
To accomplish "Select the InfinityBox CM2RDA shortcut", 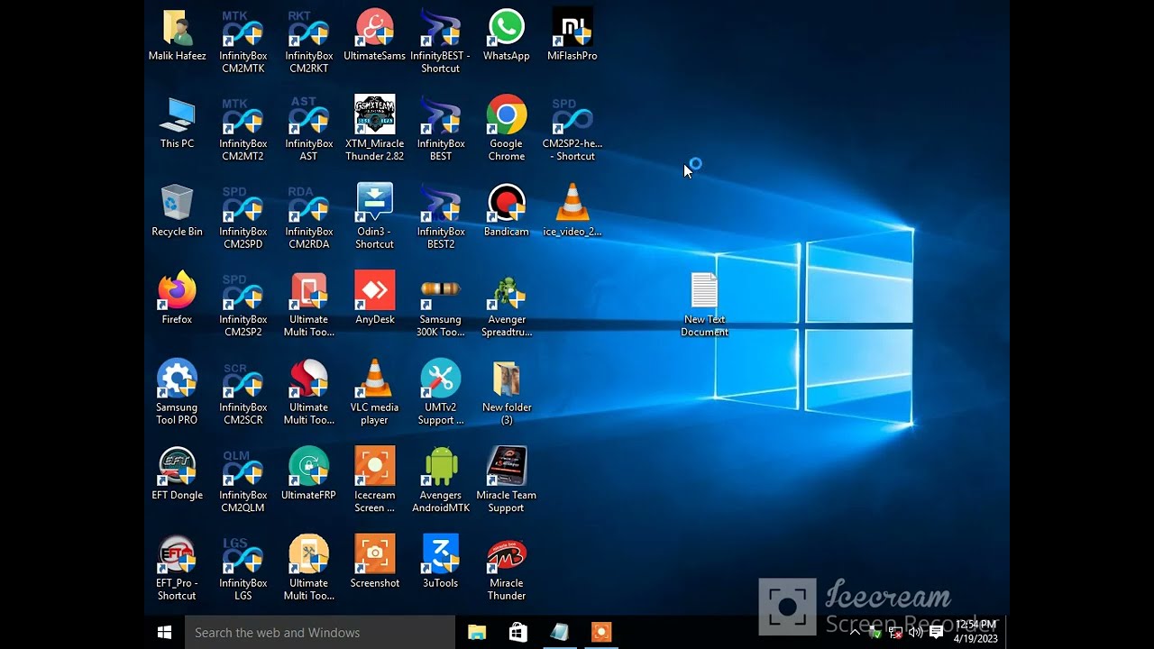I will coord(308,217).
